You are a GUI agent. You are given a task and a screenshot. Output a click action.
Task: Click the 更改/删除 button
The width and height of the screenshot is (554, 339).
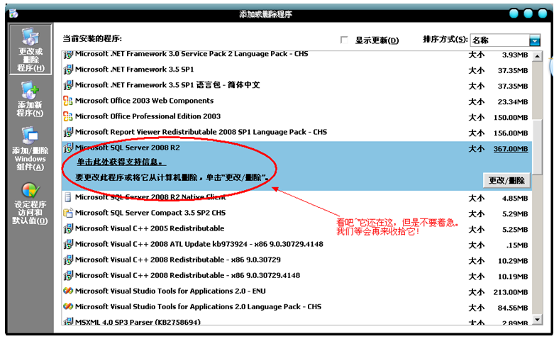pyautogui.click(x=506, y=181)
